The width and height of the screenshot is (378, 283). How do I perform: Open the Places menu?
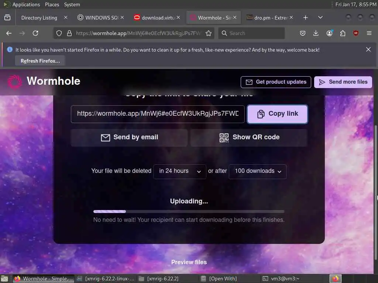(x=52, y=4)
